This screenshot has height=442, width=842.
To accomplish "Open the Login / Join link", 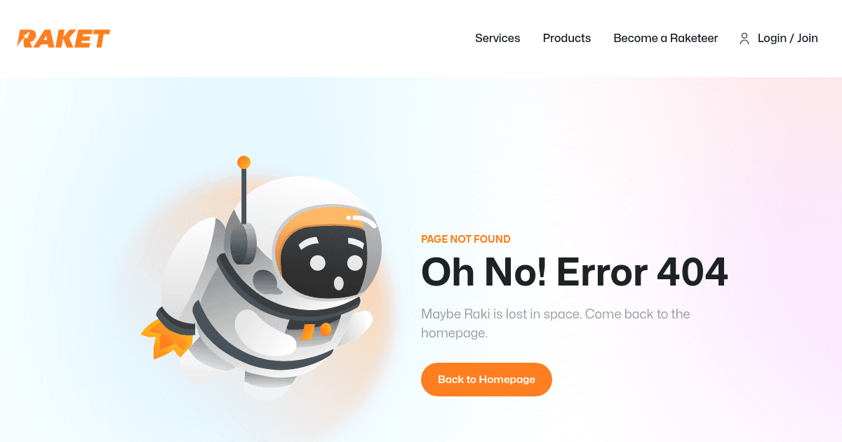I will [x=787, y=39].
